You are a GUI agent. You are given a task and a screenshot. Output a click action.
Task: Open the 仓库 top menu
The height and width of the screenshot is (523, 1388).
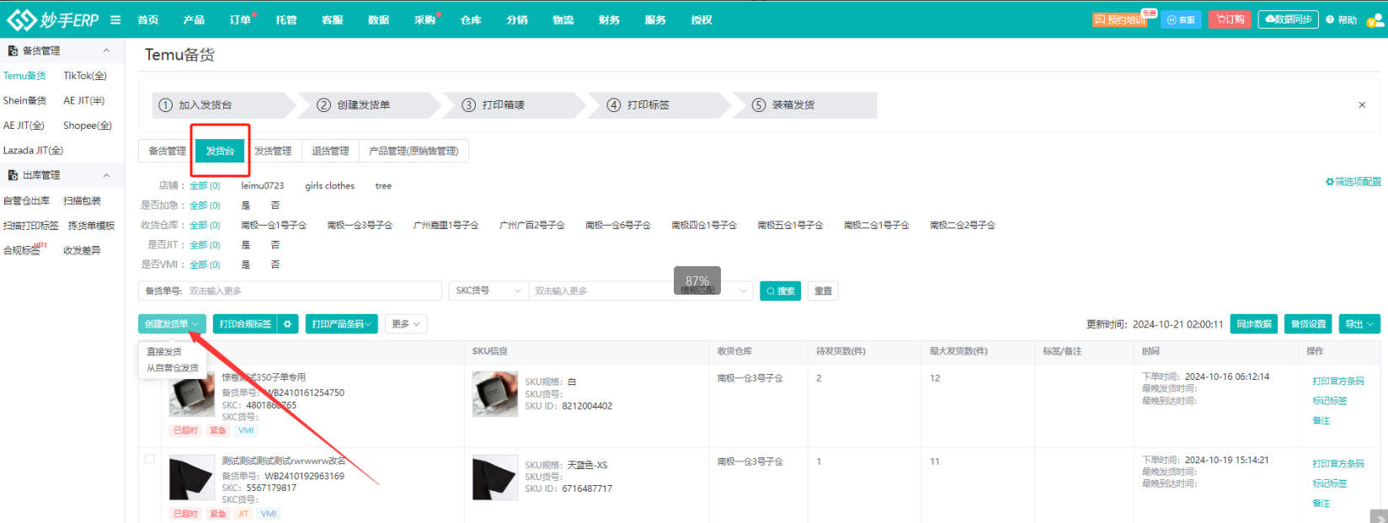(471, 20)
